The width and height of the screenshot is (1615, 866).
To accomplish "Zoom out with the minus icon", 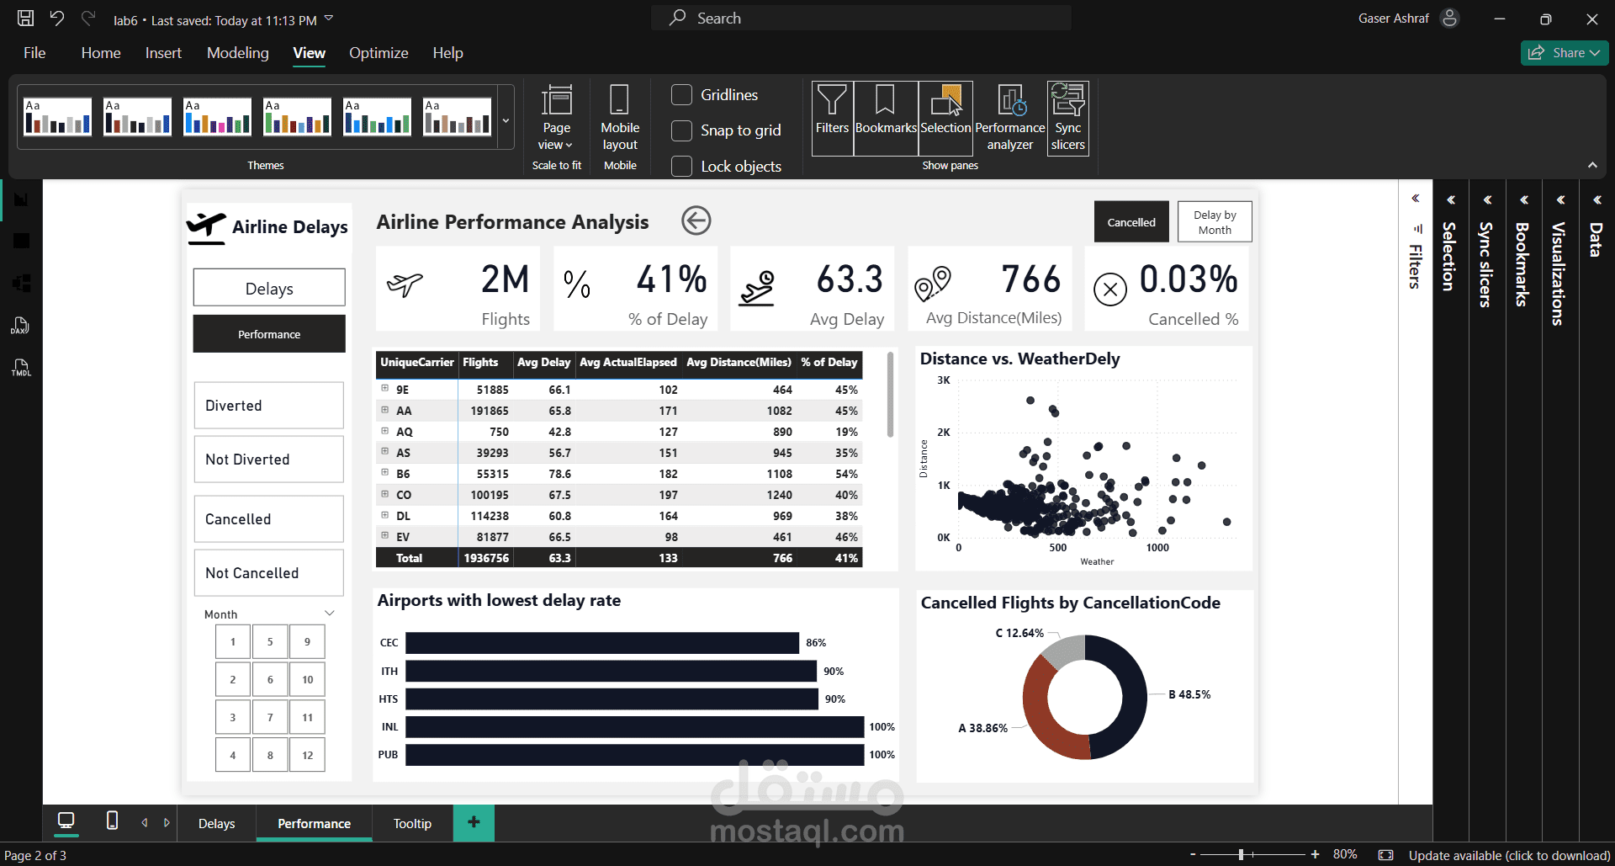I will 1193,854.
